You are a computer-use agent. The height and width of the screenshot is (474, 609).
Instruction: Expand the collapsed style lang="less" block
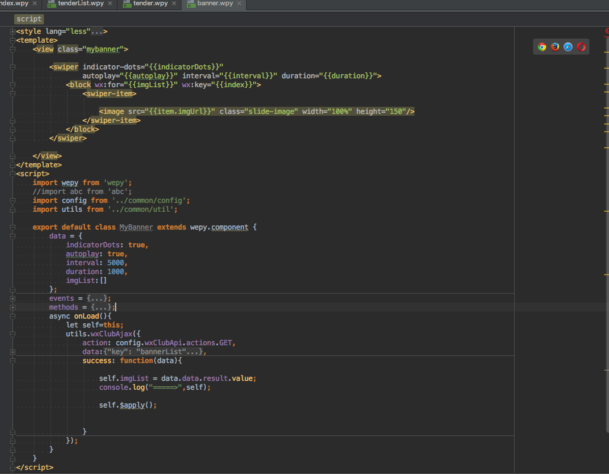point(12,31)
